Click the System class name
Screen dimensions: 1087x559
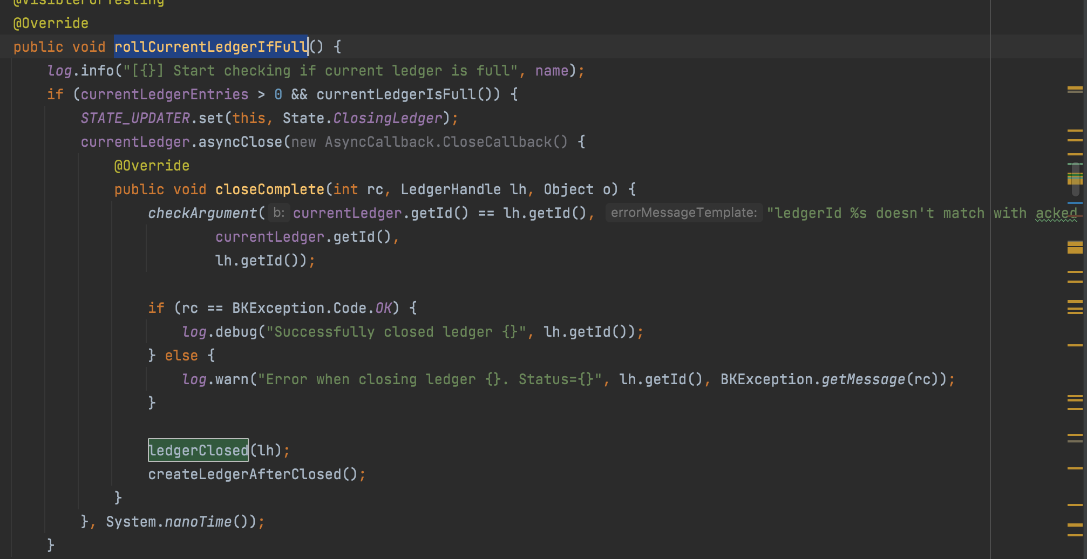click(131, 522)
